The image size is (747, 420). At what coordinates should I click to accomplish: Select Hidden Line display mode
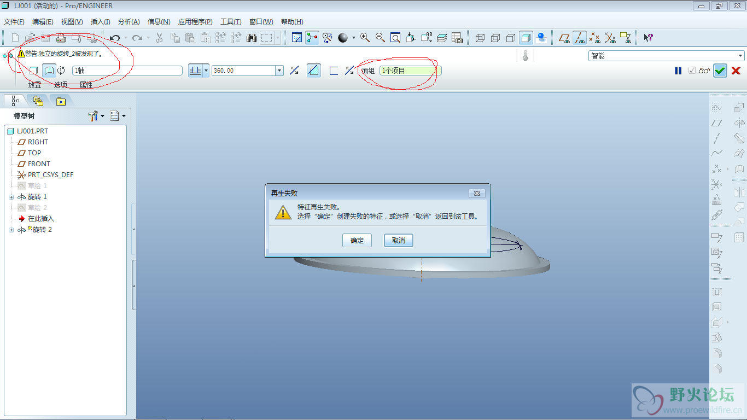pos(495,38)
